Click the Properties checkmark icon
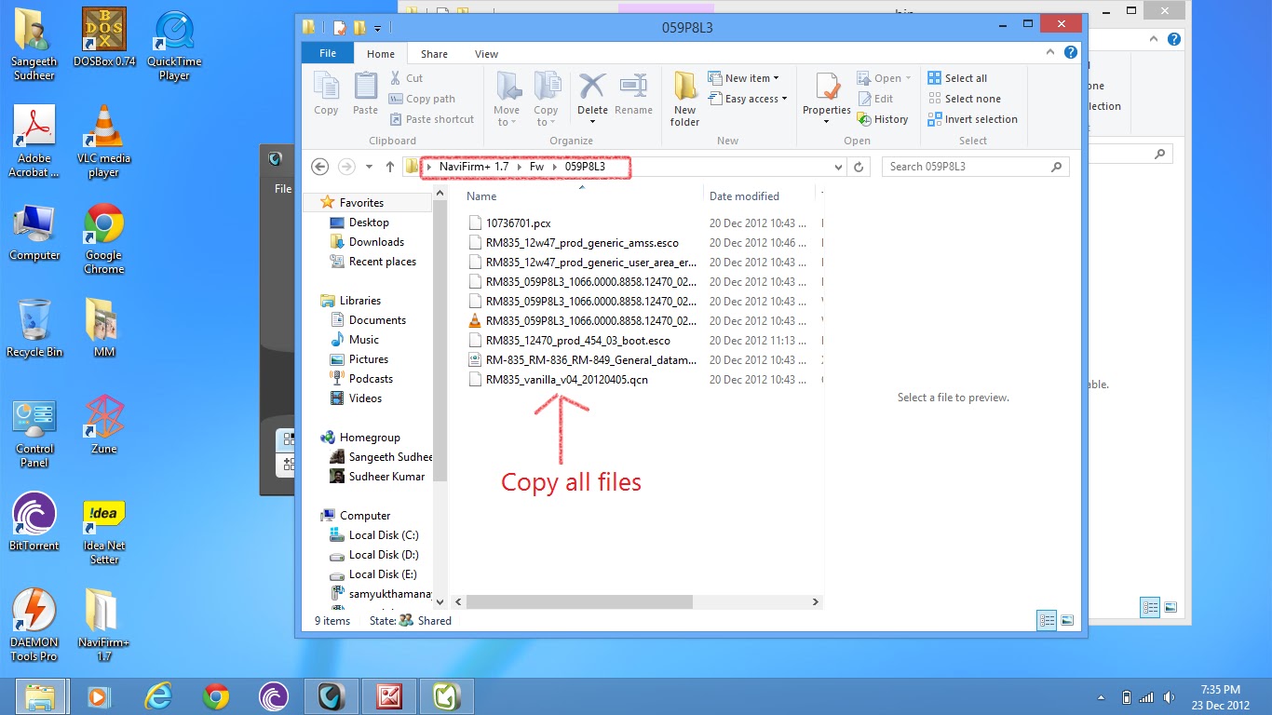 coord(827,86)
